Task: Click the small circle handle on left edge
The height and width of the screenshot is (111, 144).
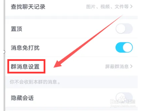Action: [x=4, y=52]
